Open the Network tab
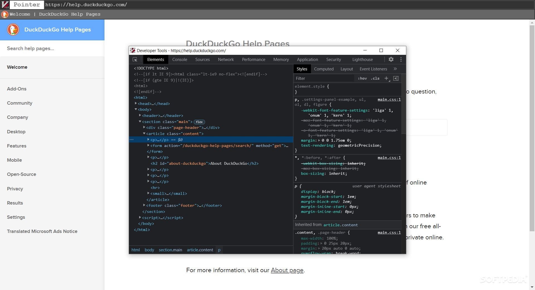This screenshot has width=535, height=290. click(226, 60)
